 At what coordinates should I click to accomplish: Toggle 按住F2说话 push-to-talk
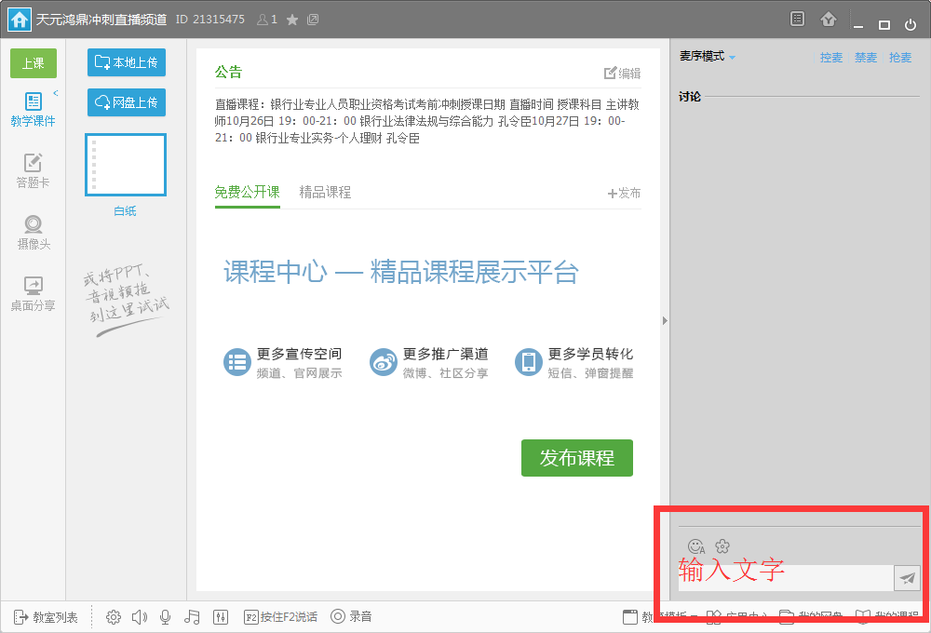tap(280, 616)
